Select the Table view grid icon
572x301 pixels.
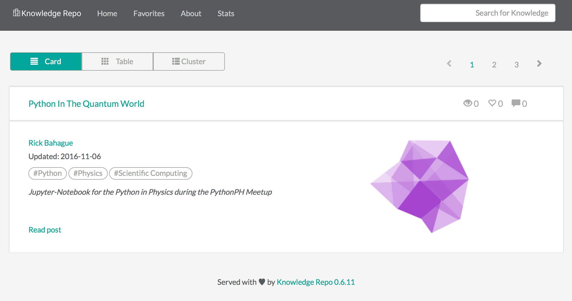tap(106, 61)
